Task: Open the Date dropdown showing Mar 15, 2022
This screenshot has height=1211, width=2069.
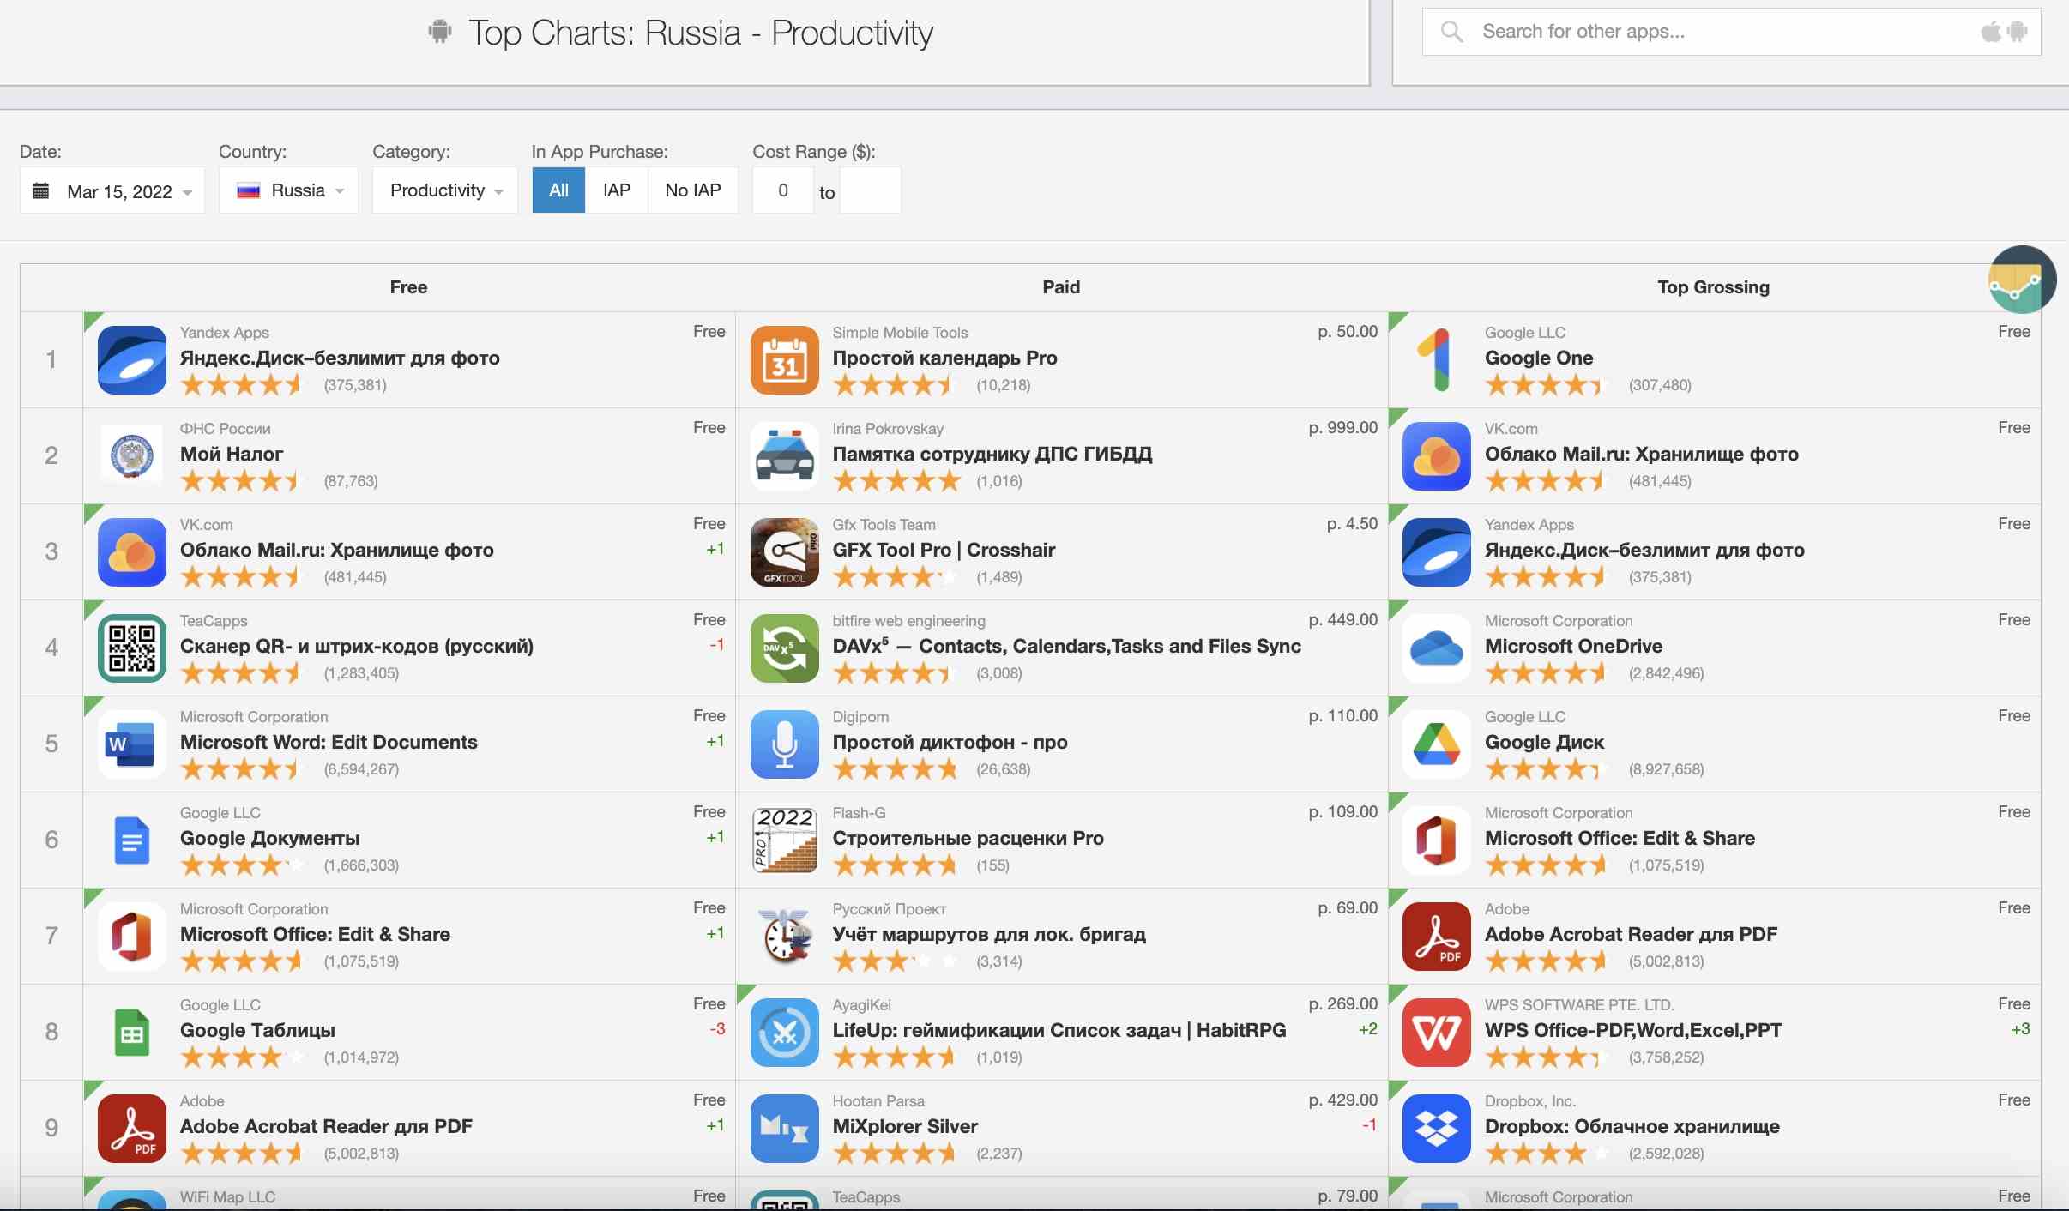Action: click(x=112, y=190)
